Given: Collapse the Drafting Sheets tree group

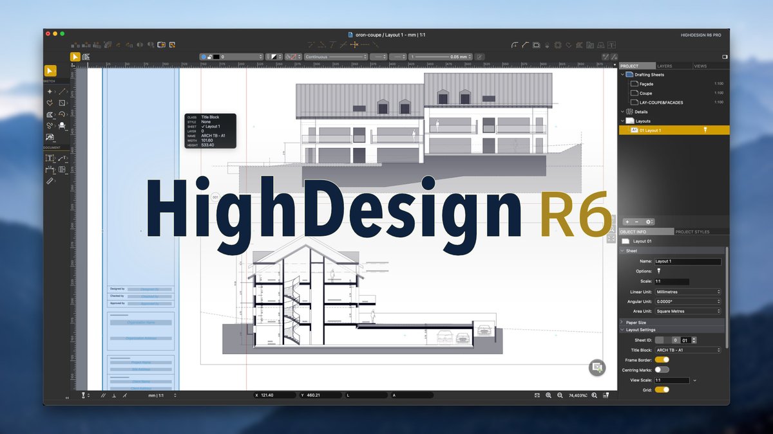Looking at the screenshot, I should [622, 75].
